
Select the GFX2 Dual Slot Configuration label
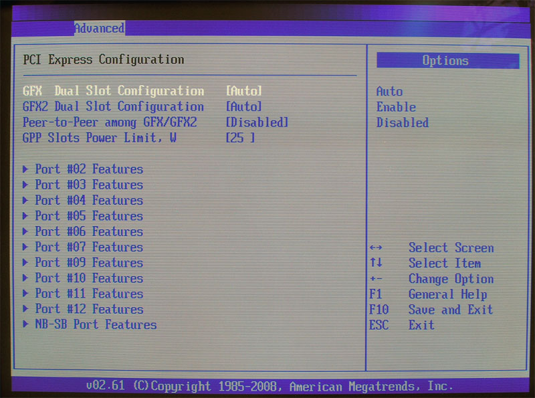click(x=113, y=106)
